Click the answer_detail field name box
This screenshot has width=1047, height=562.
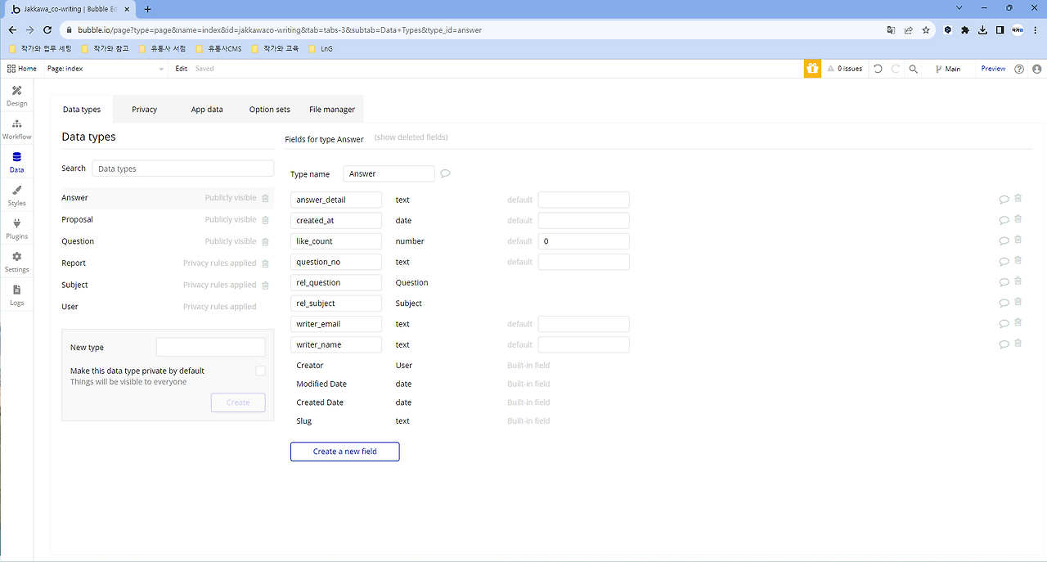tap(336, 200)
